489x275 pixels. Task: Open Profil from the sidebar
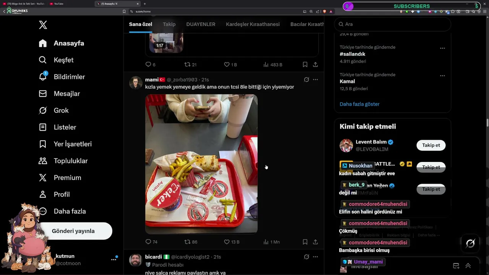tap(54, 194)
